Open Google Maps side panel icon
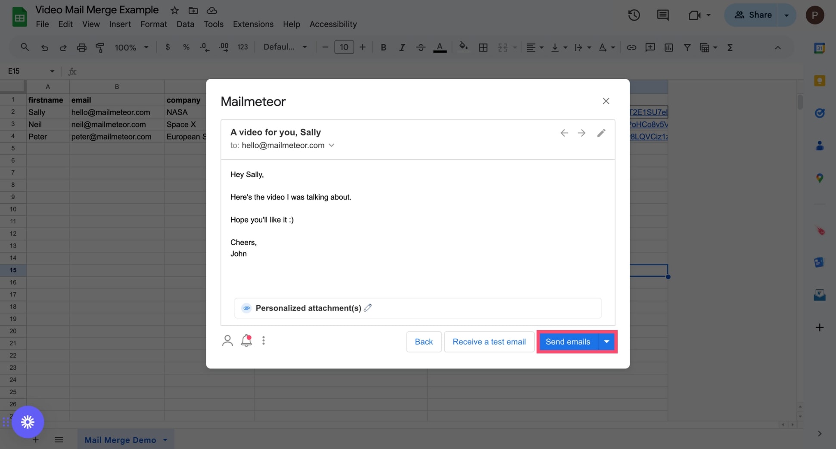This screenshot has height=449, width=836. click(x=820, y=178)
